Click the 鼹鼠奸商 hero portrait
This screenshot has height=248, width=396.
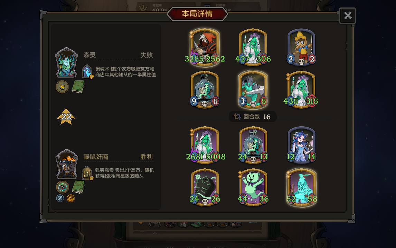pyautogui.click(x=66, y=164)
